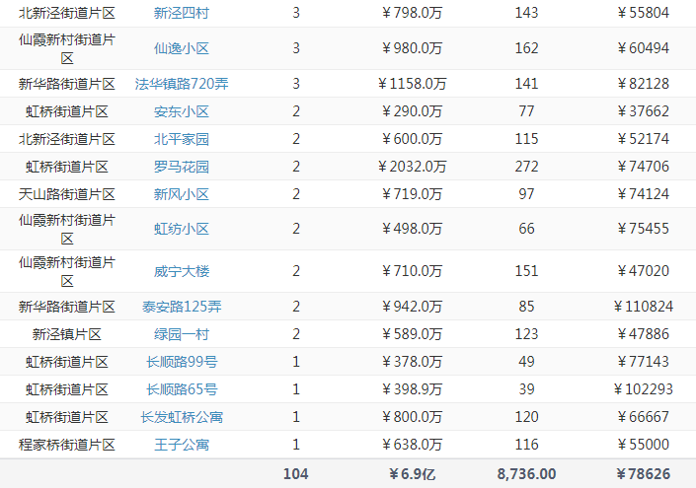This screenshot has width=696, height=488.
Task: Open the 泰安路125弄 link
Action: (x=181, y=307)
